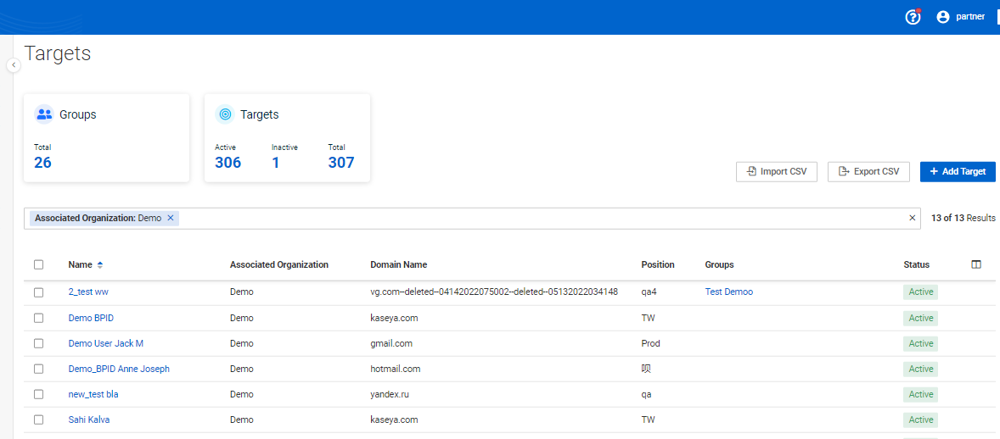This screenshot has width=1000, height=439.
Task: Click the Active targets count 306
Action: 228,163
